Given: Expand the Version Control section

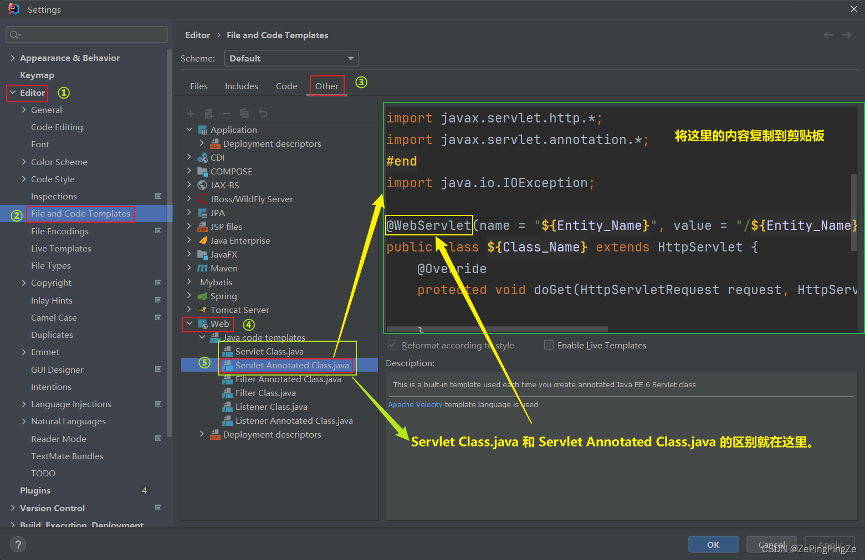Looking at the screenshot, I should 13,508.
